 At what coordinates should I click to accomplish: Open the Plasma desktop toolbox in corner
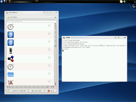pos(134,6)
